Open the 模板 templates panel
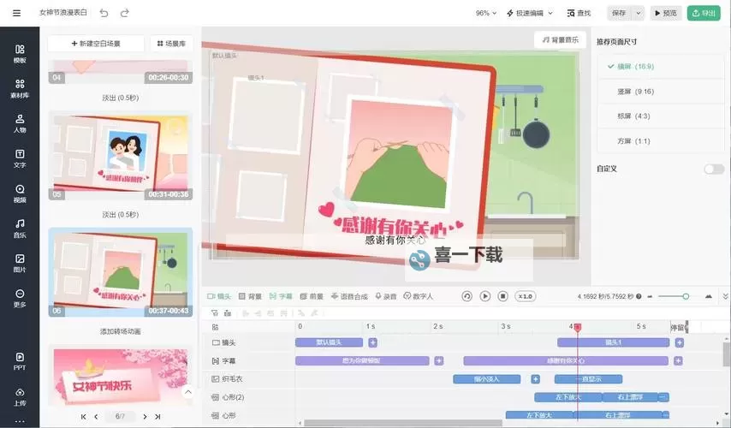The height and width of the screenshot is (428, 731). (20, 54)
